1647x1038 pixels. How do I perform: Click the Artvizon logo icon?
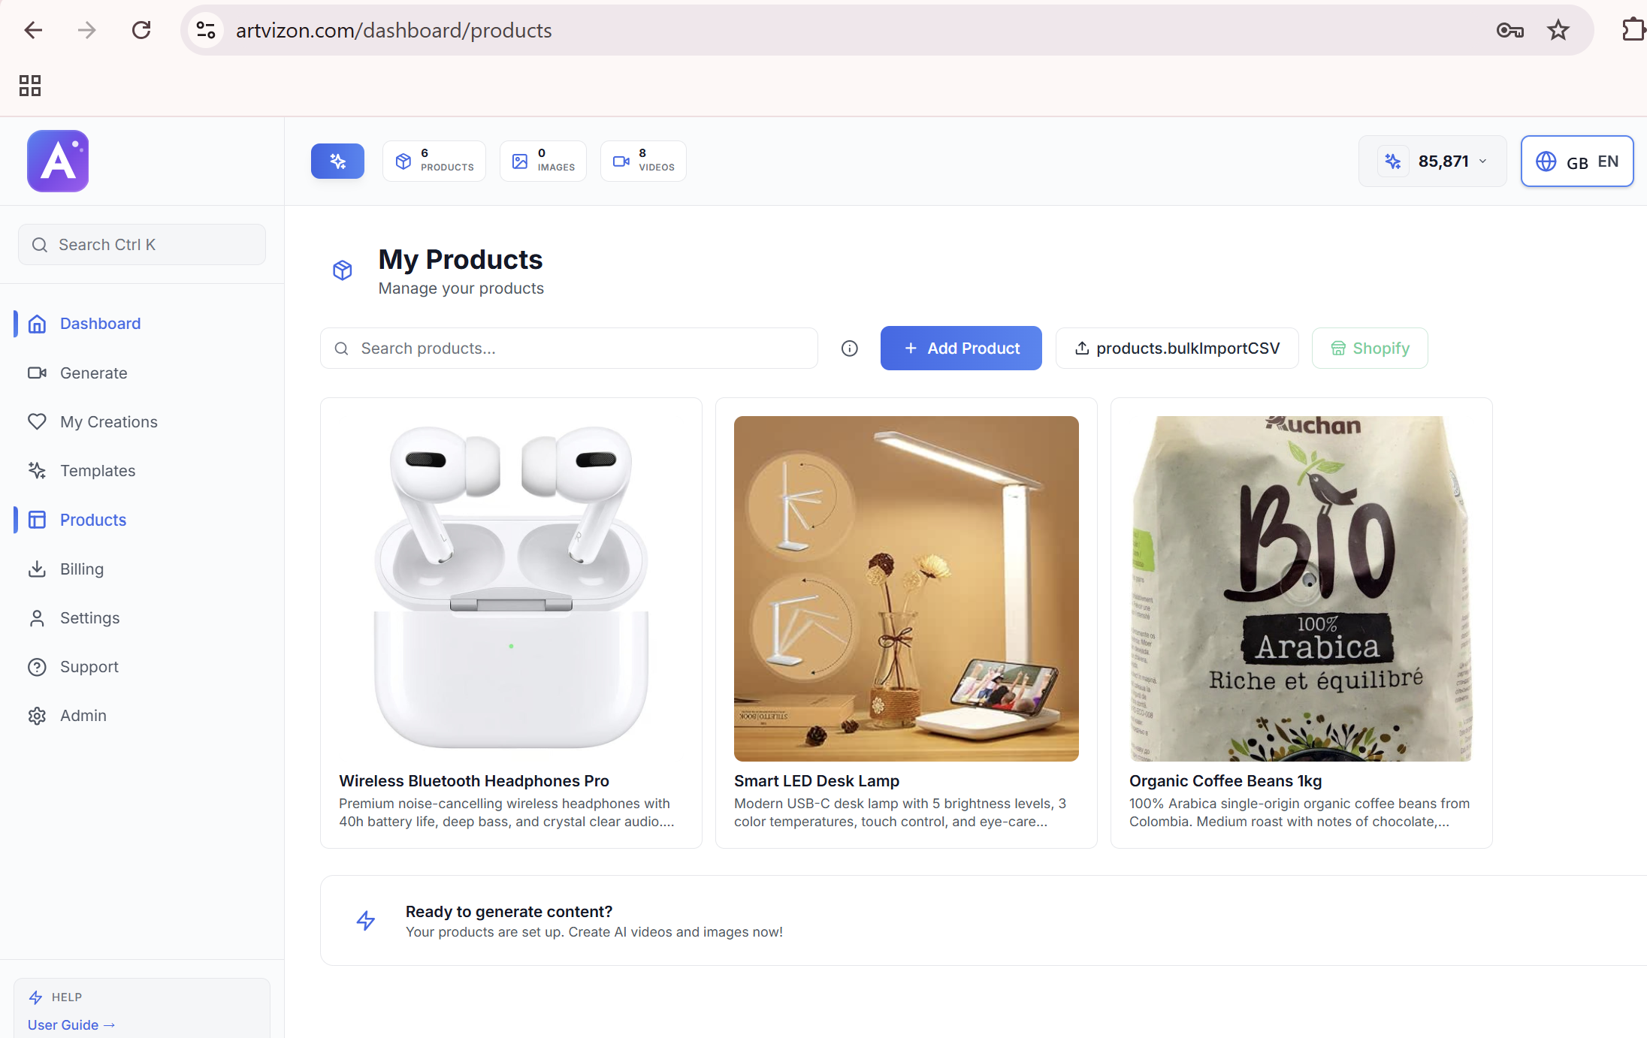click(58, 161)
